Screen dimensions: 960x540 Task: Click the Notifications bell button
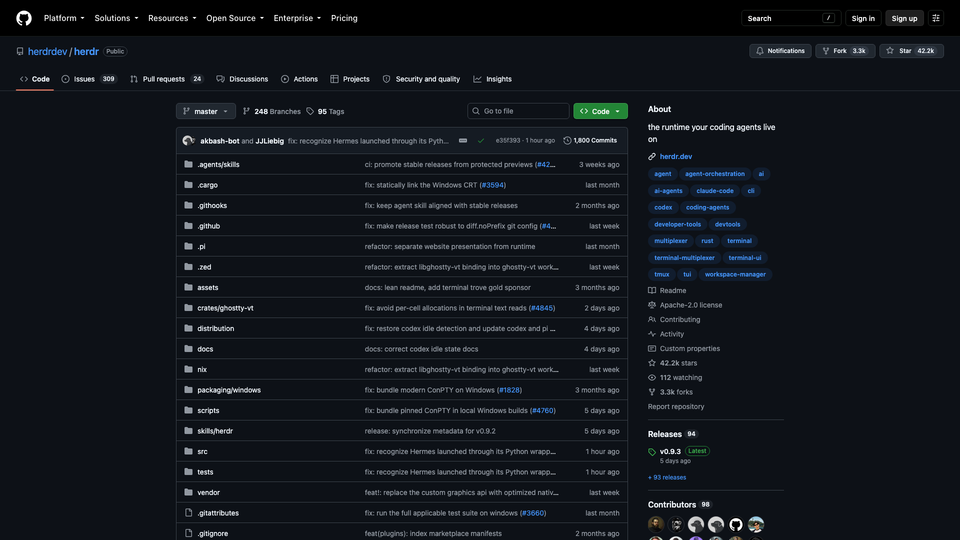(x=780, y=51)
